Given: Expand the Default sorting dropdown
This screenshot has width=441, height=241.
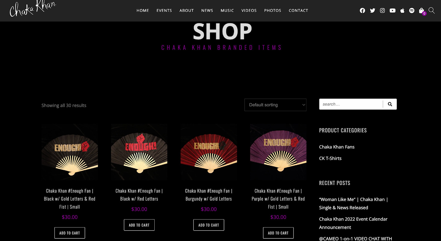Looking at the screenshot, I should pyautogui.click(x=275, y=105).
